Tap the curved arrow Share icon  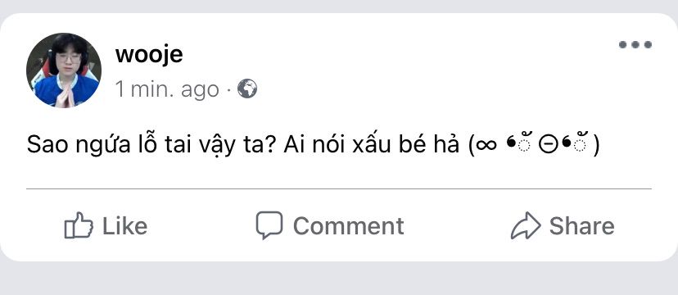pos(526,225)
